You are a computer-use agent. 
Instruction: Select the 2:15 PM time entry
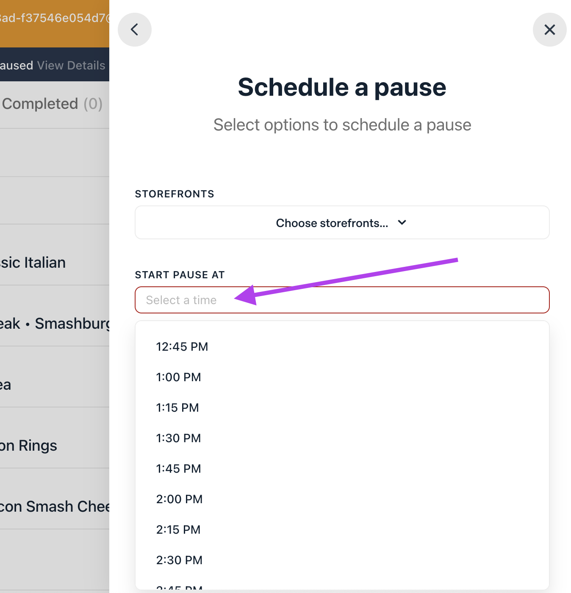pyautogui.click(x=178, y=530)
